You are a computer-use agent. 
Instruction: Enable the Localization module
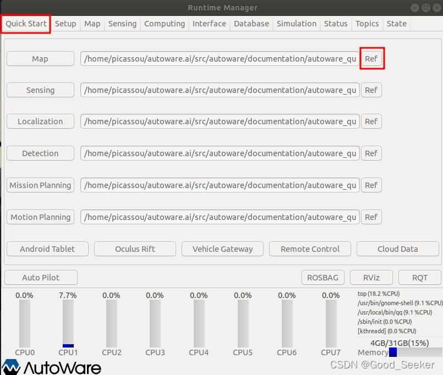40,121
